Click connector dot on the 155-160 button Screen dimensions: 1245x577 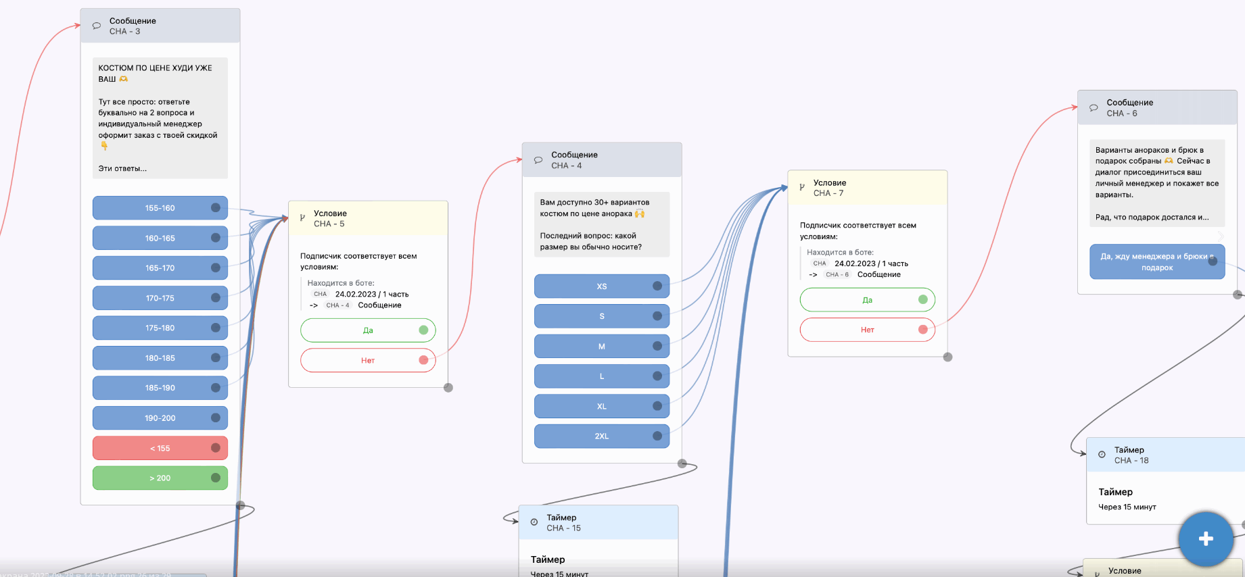216,208
